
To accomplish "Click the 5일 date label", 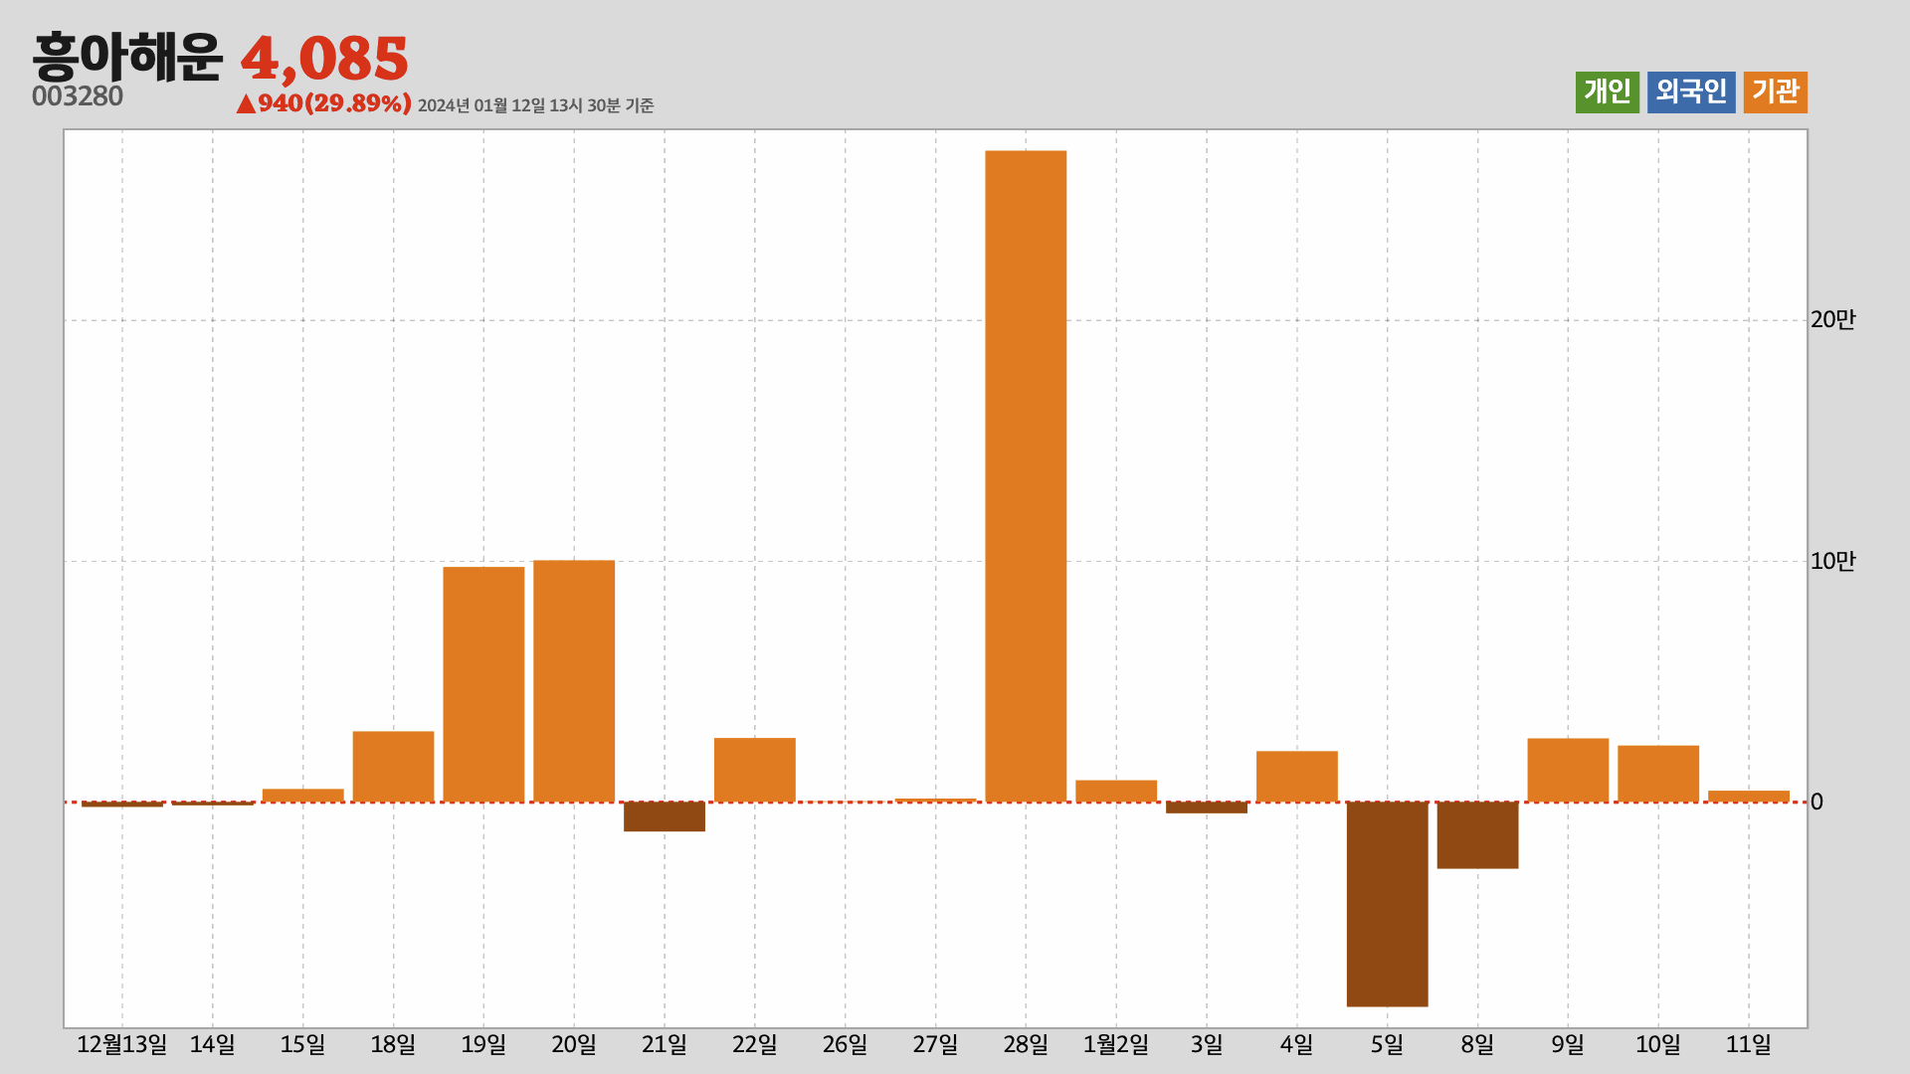I will (x=1387, y=1045).
